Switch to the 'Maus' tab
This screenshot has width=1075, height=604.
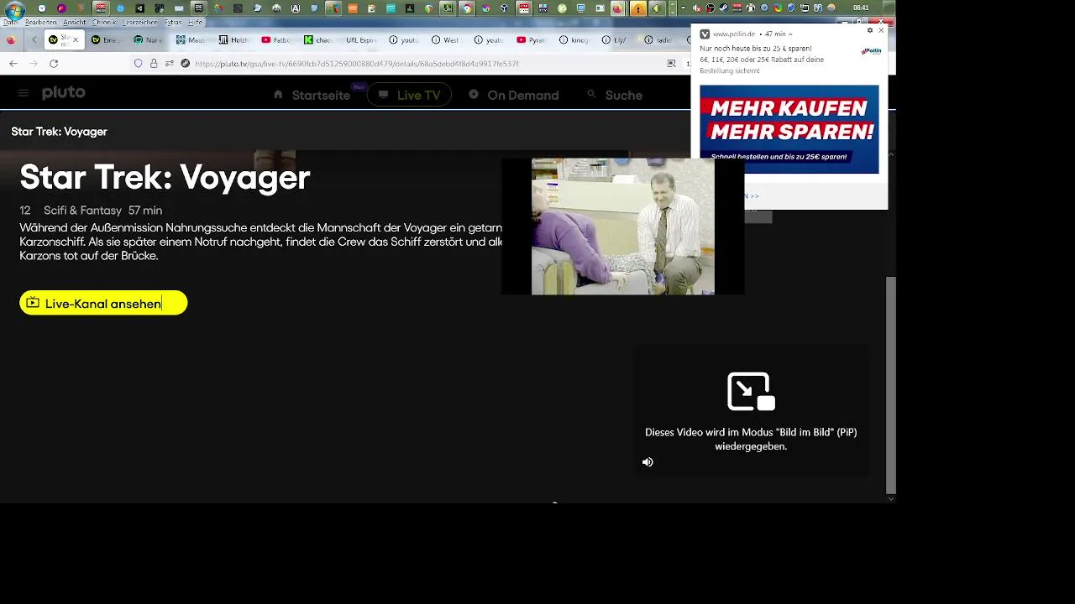pyautogui.click(x=191, y=39)
